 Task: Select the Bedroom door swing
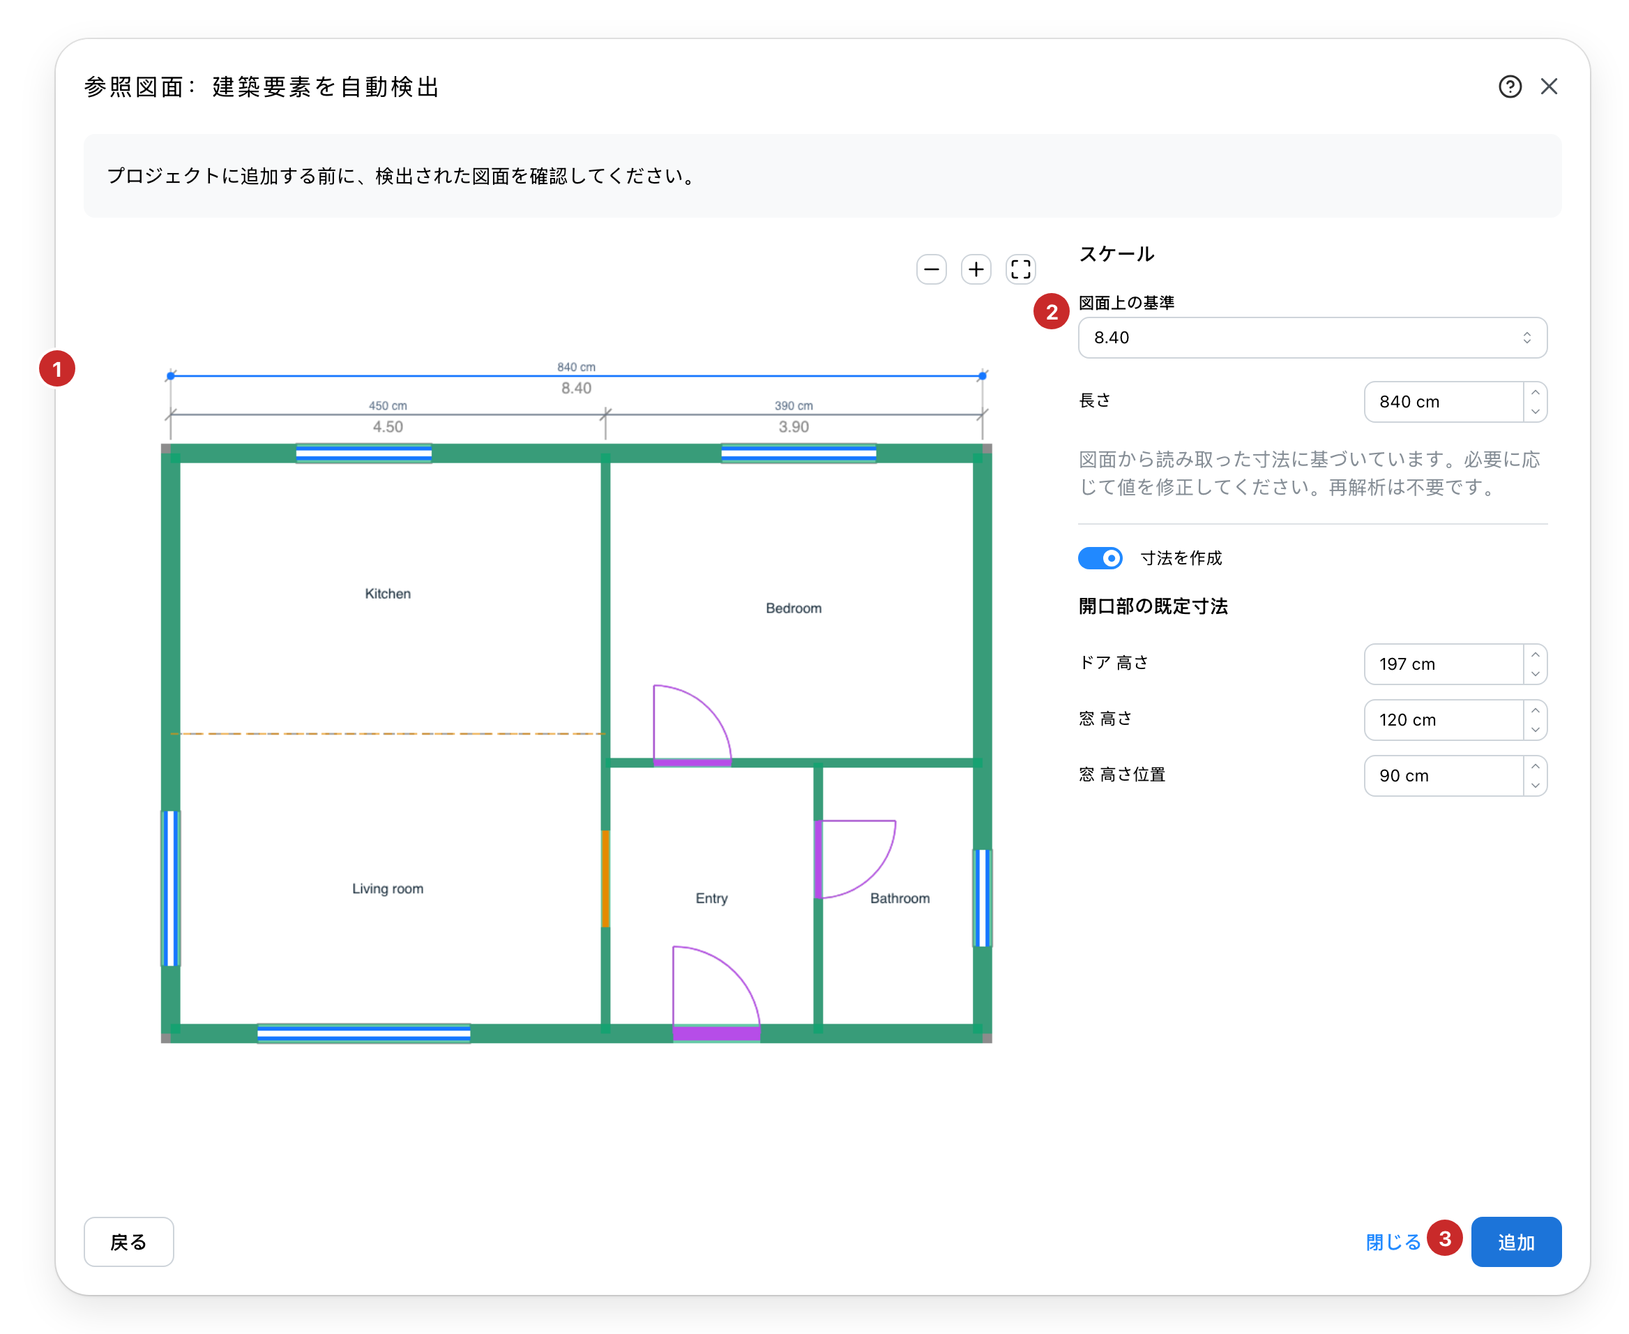point(691,726)
